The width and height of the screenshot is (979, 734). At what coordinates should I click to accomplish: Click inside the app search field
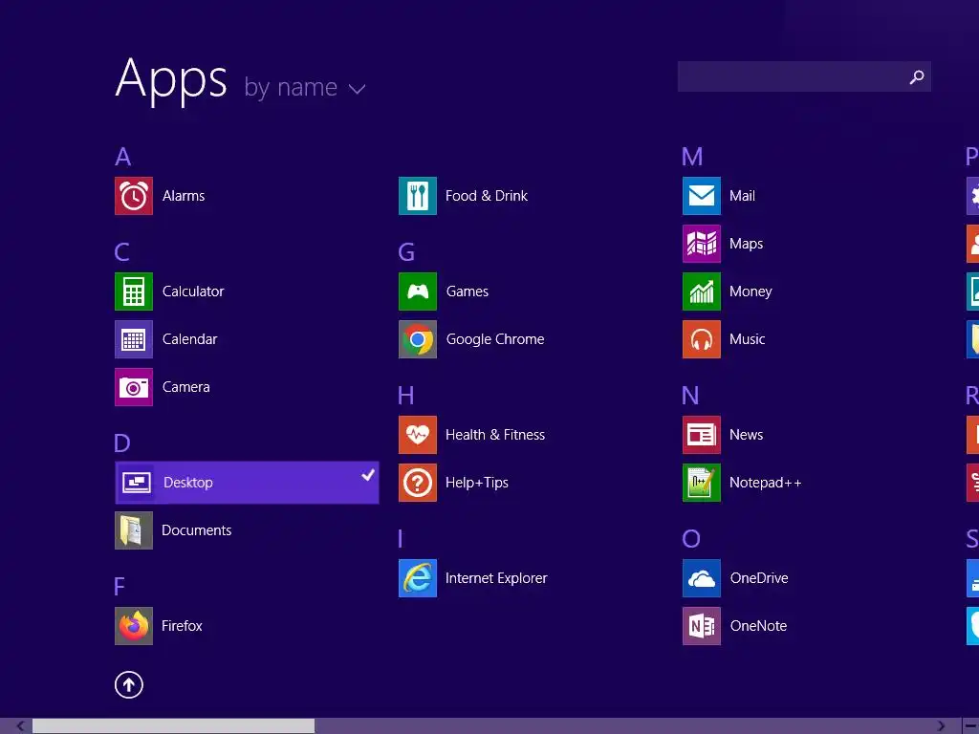(x=804, y=76)
